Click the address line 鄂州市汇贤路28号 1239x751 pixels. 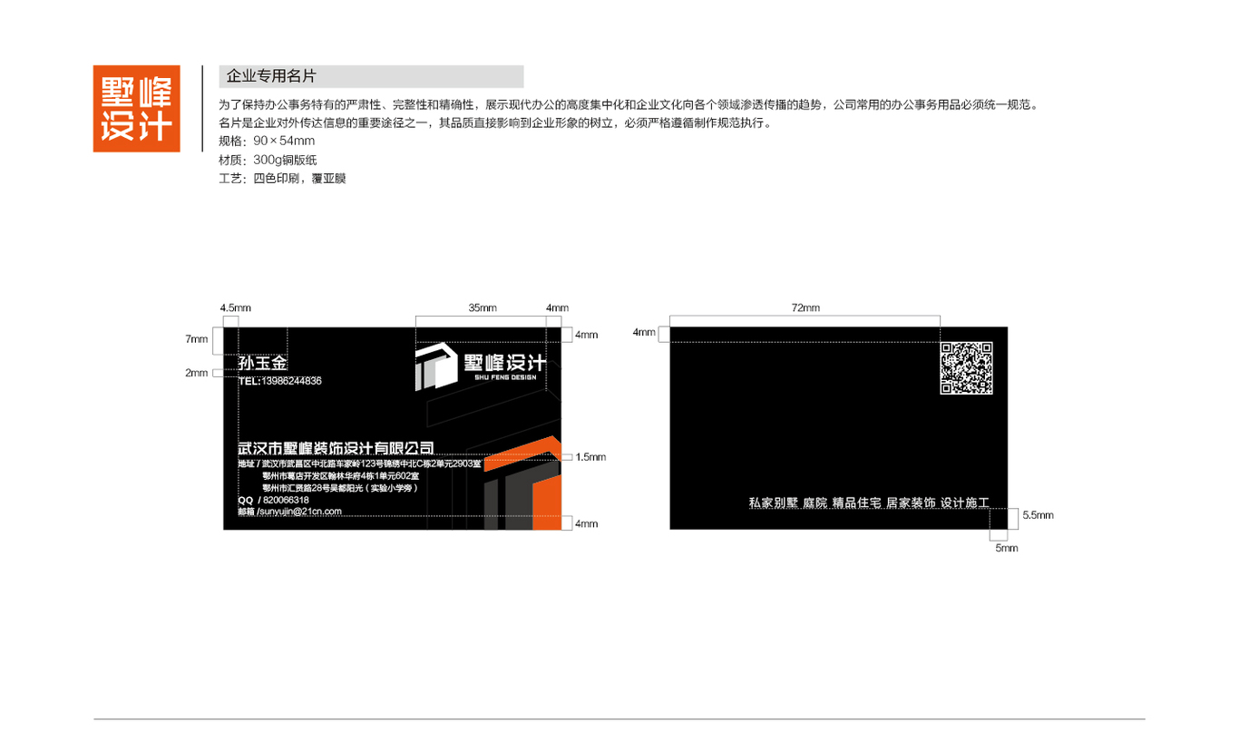338,488
